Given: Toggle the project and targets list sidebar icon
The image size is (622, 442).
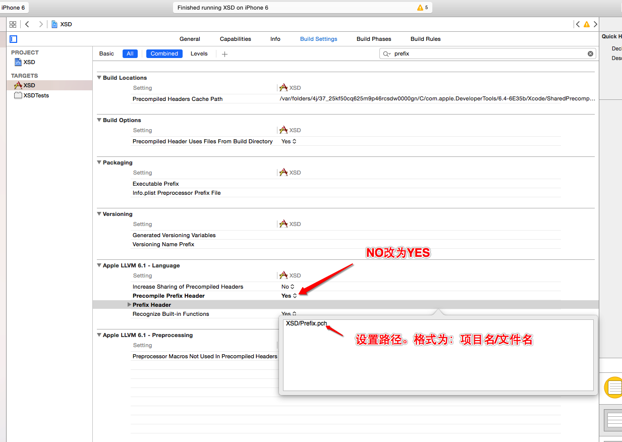Looking at the screenshot, I should (x=14, y=39).
